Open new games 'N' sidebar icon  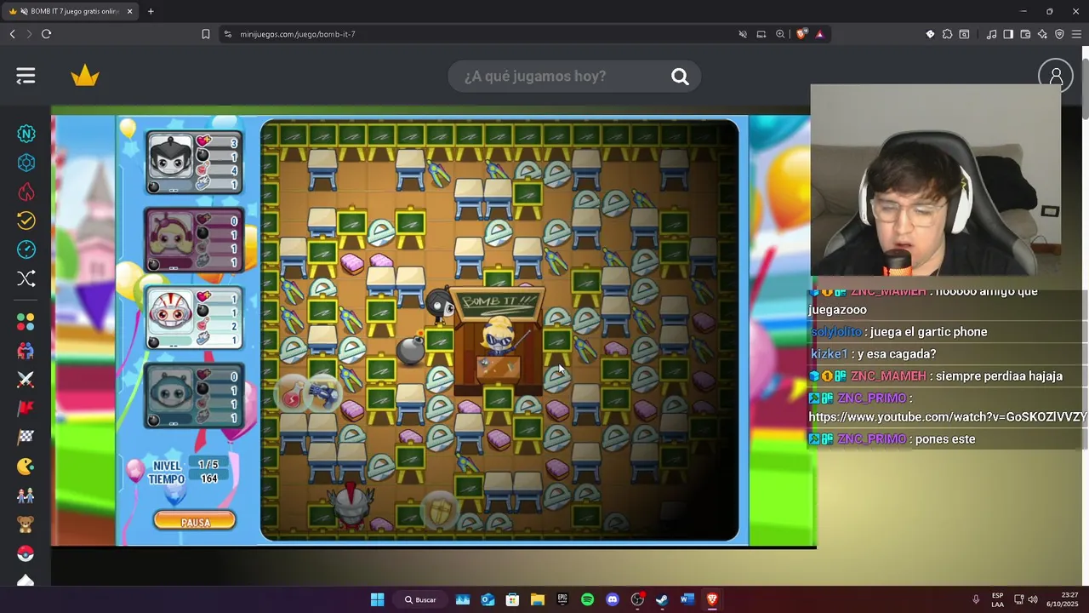click(26, 134)
